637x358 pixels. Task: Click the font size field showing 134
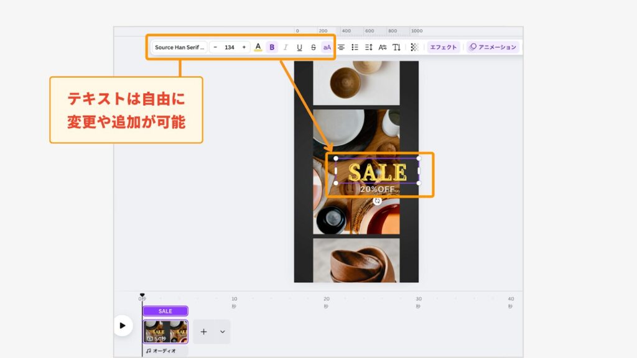point(229,47)
